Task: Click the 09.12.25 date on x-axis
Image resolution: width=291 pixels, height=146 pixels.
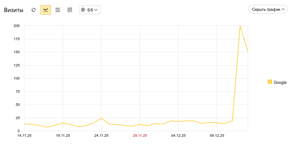Action: (x=217, y=135)
